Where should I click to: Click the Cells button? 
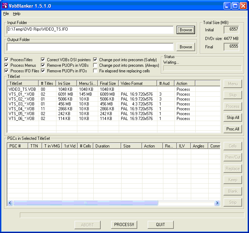(233, 146)
